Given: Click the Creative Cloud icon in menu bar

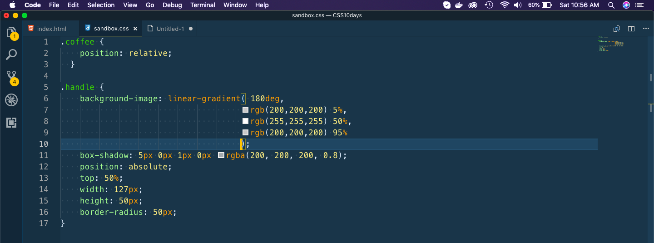Looking at the screenshot, I should pyautogui.click(x=473, y=5).
